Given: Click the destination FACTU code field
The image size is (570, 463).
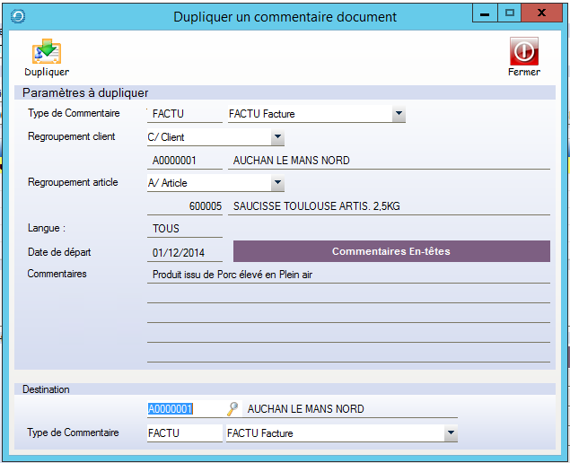Looking at the screenshot, I should [x=184, y=433].
